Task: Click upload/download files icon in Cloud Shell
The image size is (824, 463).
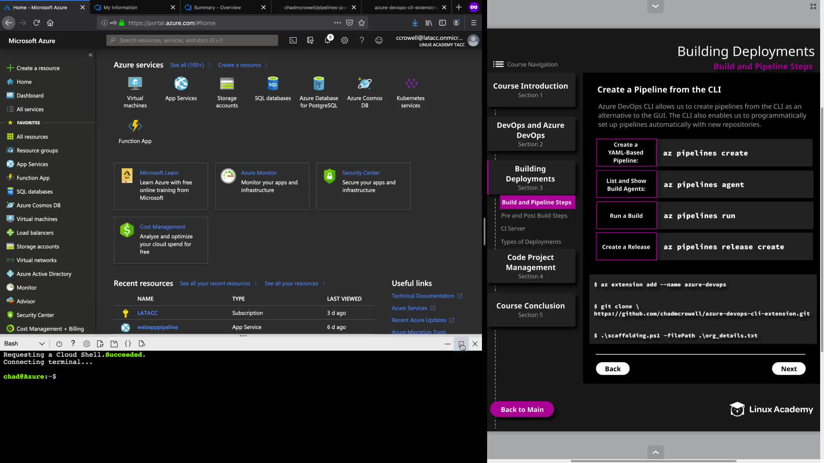Action: (x=100, y=344)
